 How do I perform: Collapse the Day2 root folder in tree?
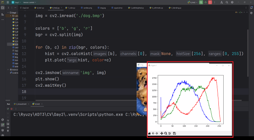click(8, 13)
